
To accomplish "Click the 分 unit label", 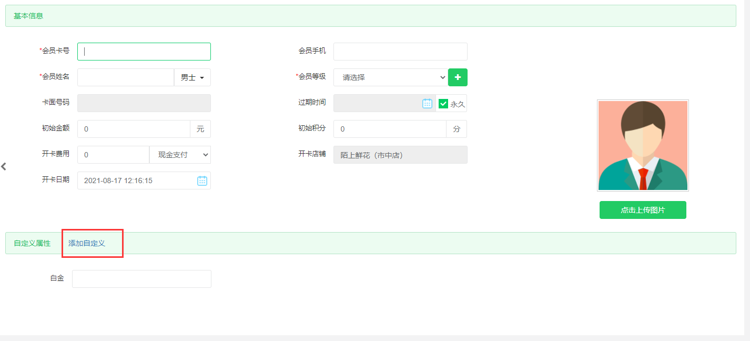I will tap(457, 129).
